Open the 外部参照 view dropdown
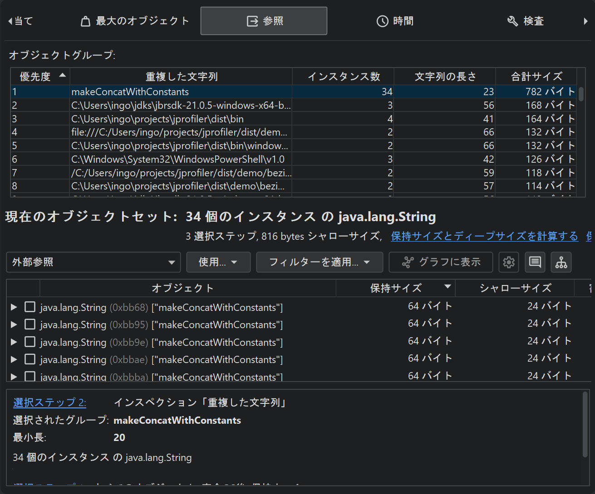This screenshot has height=494, width=595. pyautogui.click(x=93, y=262)
